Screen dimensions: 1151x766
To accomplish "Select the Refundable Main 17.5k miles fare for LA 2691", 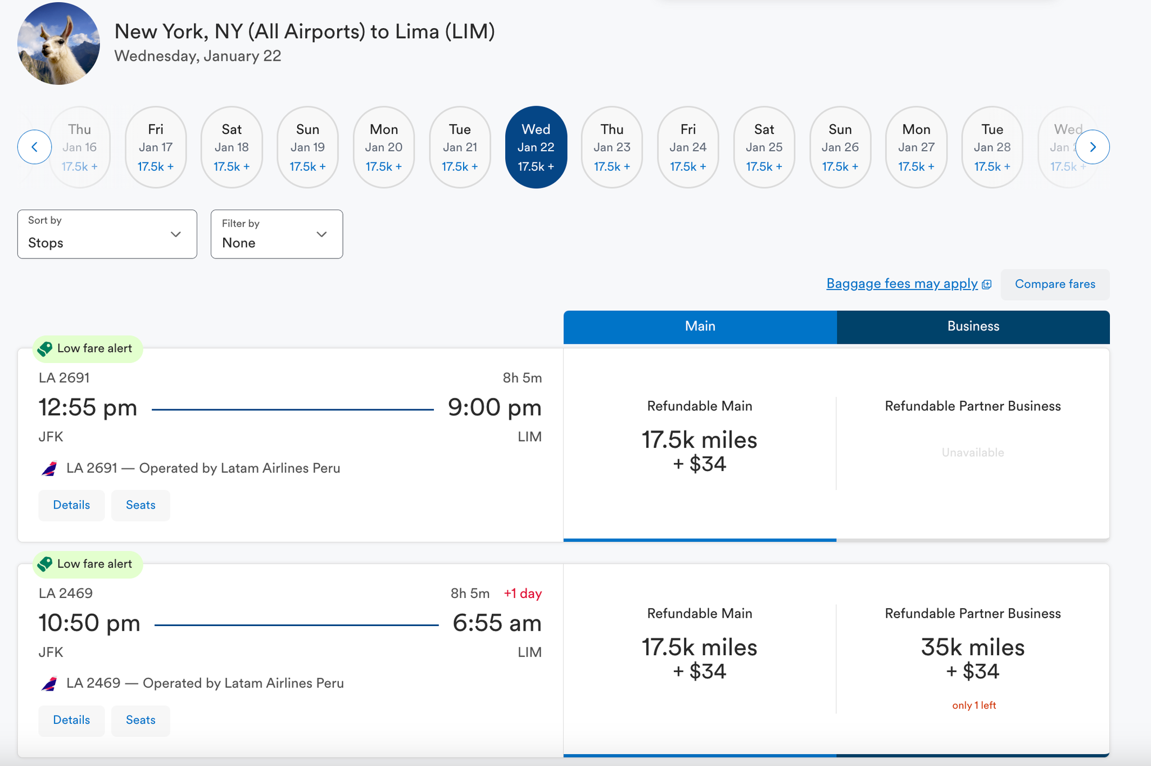I will pyautogui.click(x=700, y=444).
